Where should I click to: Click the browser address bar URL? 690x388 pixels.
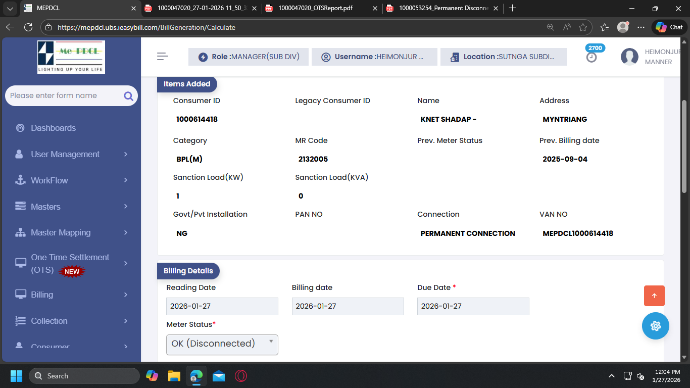(x=146, y=27)
